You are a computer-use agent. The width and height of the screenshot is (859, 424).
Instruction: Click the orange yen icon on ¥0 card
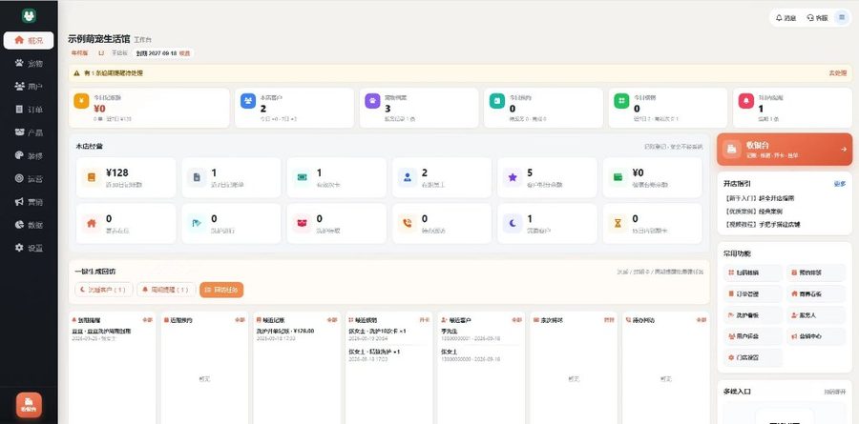tap(82, 101)
